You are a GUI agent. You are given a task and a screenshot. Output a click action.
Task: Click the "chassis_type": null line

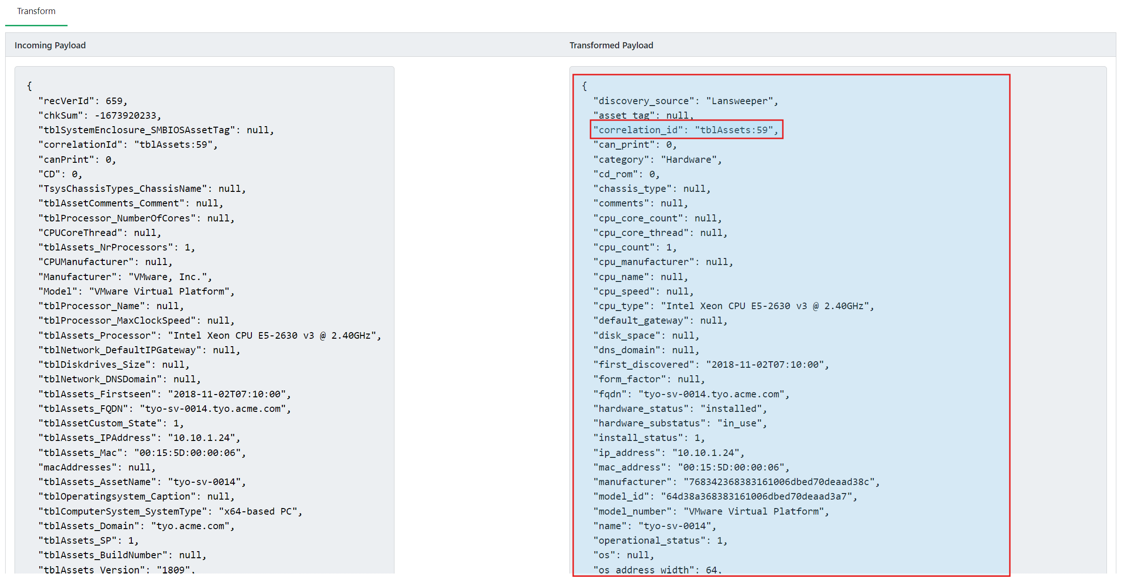click(652, 189)
